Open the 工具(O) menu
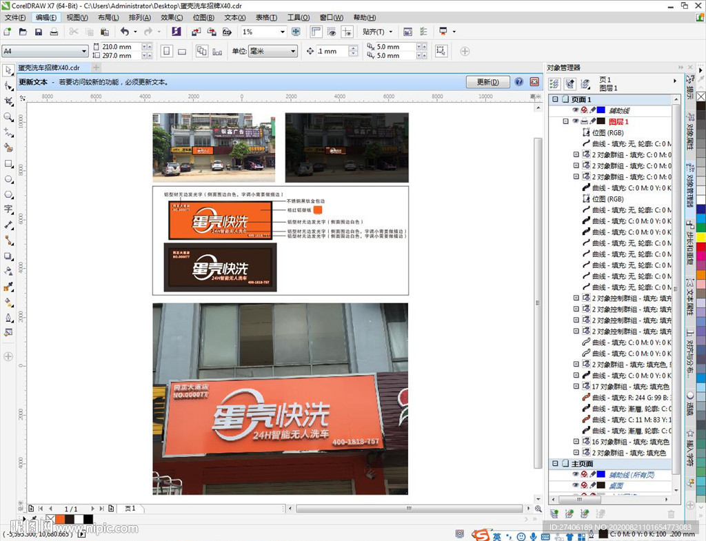706x541 pixels. (x=299, y=17)
